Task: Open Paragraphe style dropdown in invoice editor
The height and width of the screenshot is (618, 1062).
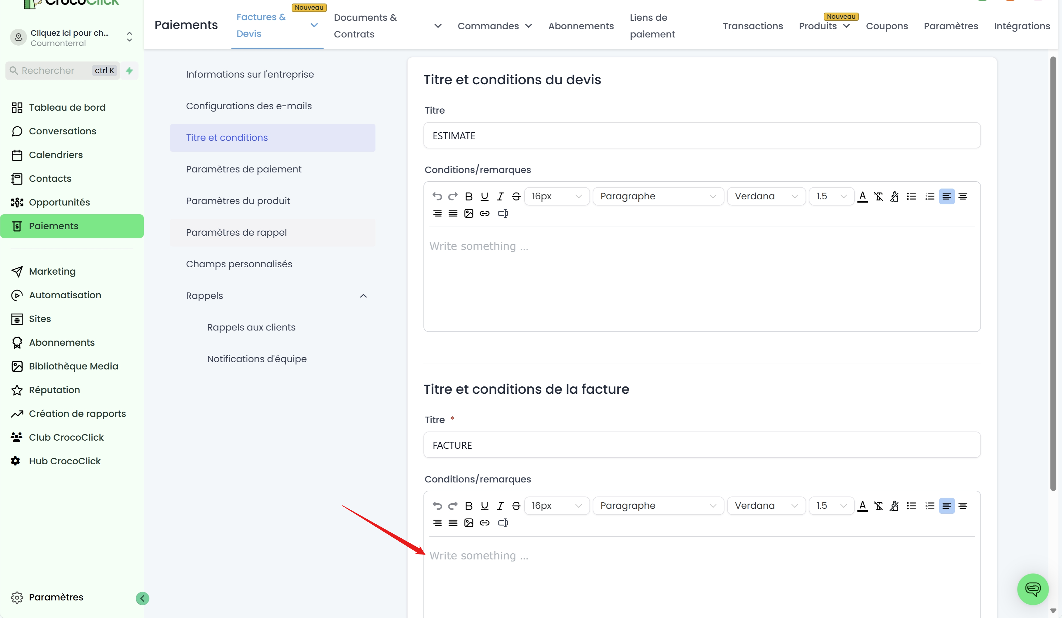Action: point(658,506)
